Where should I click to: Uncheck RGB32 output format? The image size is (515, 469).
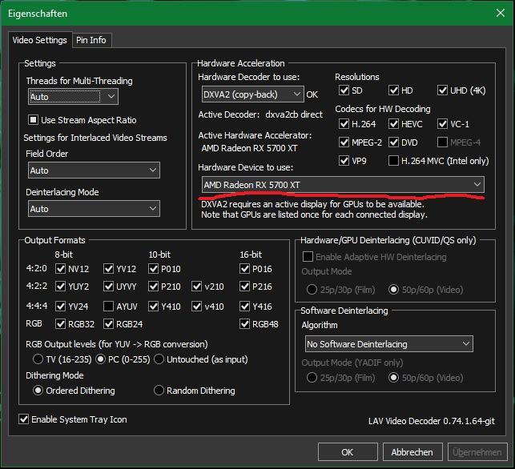60,324
